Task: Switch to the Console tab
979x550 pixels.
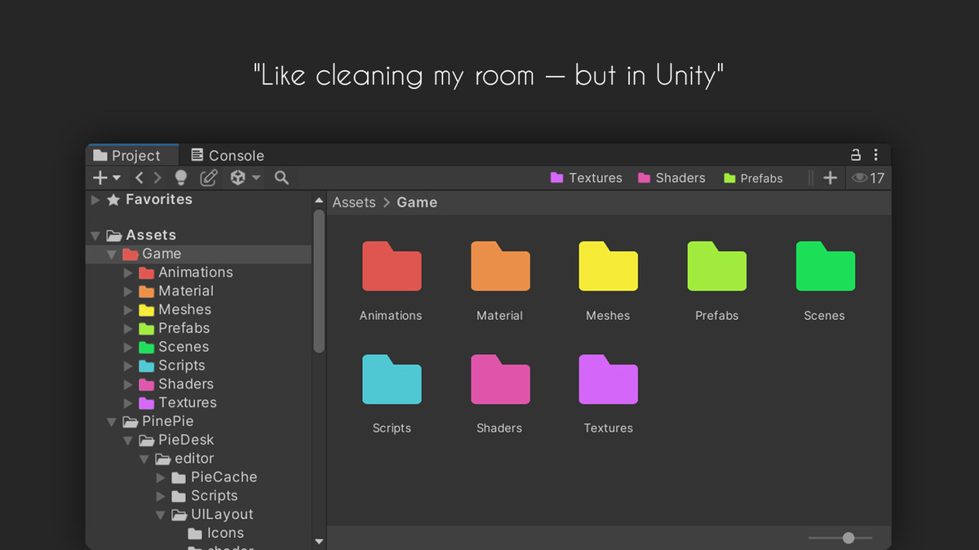Action: tap(228, 155)
